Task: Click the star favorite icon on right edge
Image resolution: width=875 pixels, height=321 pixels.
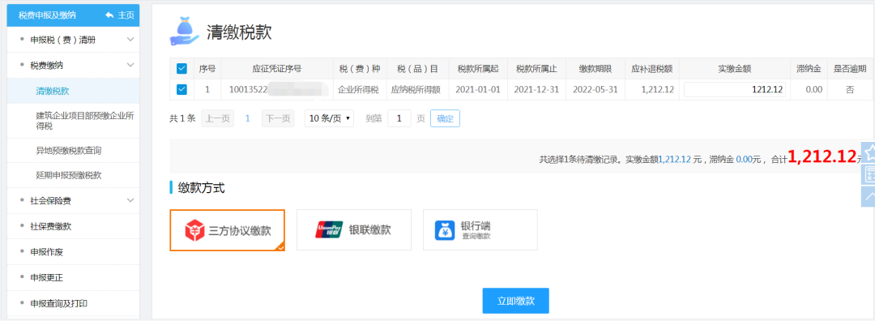Action: (x=869, y=152)
